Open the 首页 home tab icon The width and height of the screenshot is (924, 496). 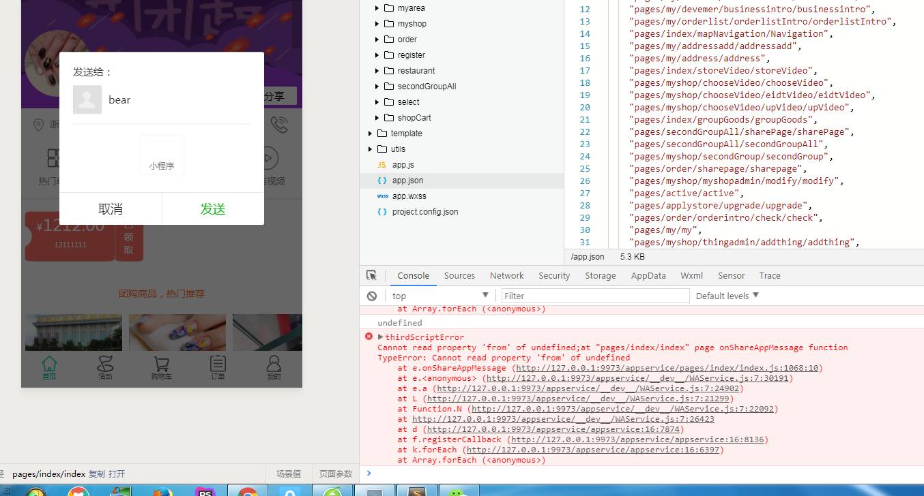coord(49,363)
